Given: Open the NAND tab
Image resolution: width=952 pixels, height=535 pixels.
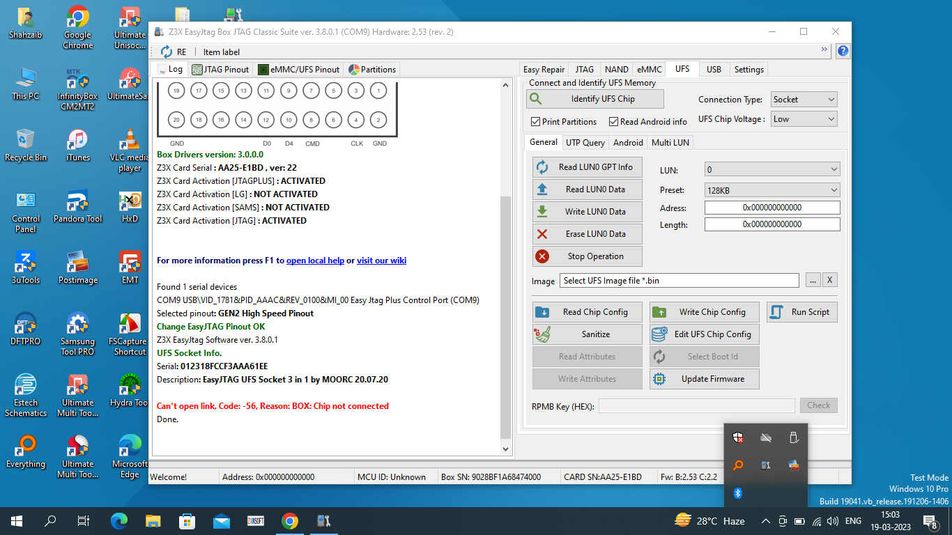Looking at the screenshot, I should click(616, 70).
